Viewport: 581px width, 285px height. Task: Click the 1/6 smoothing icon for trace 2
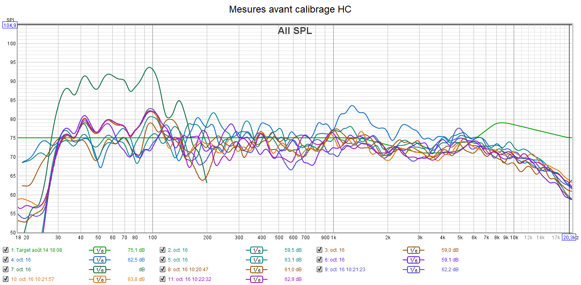(x=257, y=250)
